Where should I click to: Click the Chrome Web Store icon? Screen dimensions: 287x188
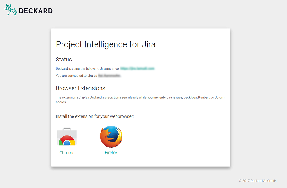(x=67, y=137)
